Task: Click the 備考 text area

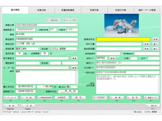Action: 46,77
